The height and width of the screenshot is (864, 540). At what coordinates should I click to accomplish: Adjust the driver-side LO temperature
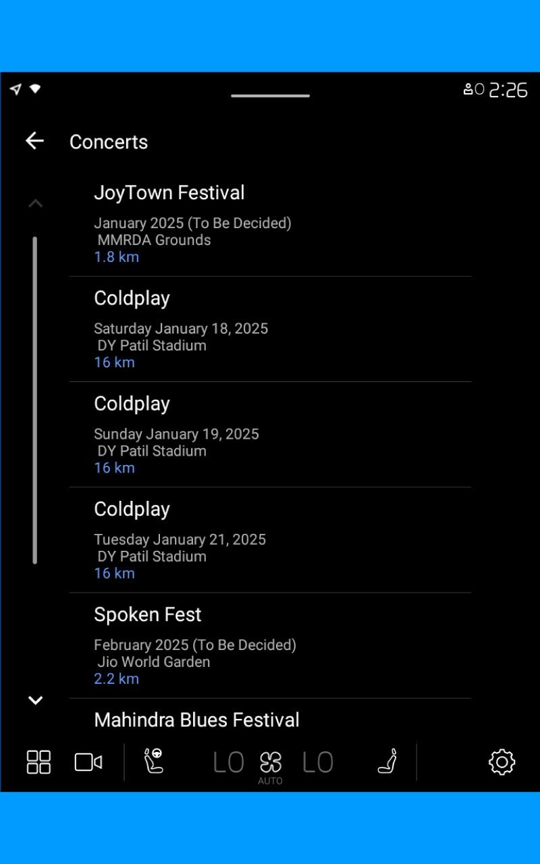click(x=228, y=763)
